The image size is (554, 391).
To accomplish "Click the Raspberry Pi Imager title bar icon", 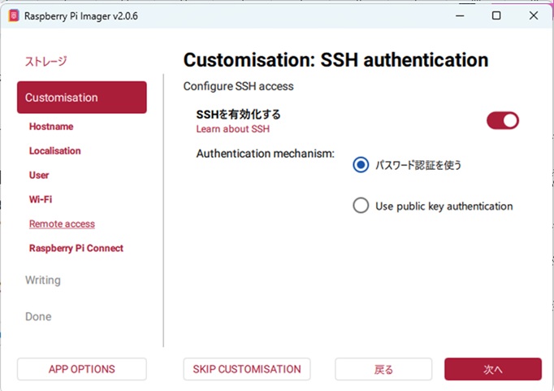I will pos(13,16).
